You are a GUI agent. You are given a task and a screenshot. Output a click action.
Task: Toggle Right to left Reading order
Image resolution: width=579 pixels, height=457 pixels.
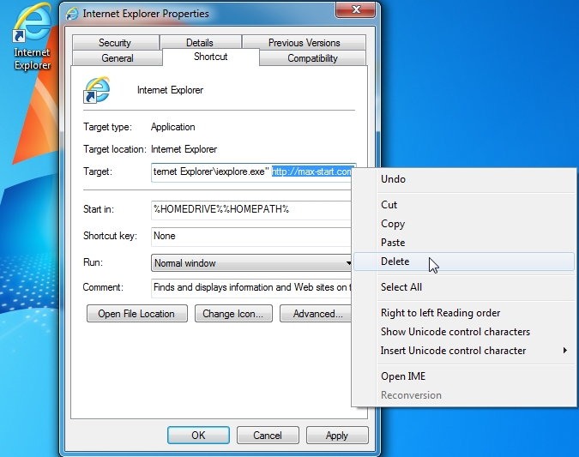point(464,313)
